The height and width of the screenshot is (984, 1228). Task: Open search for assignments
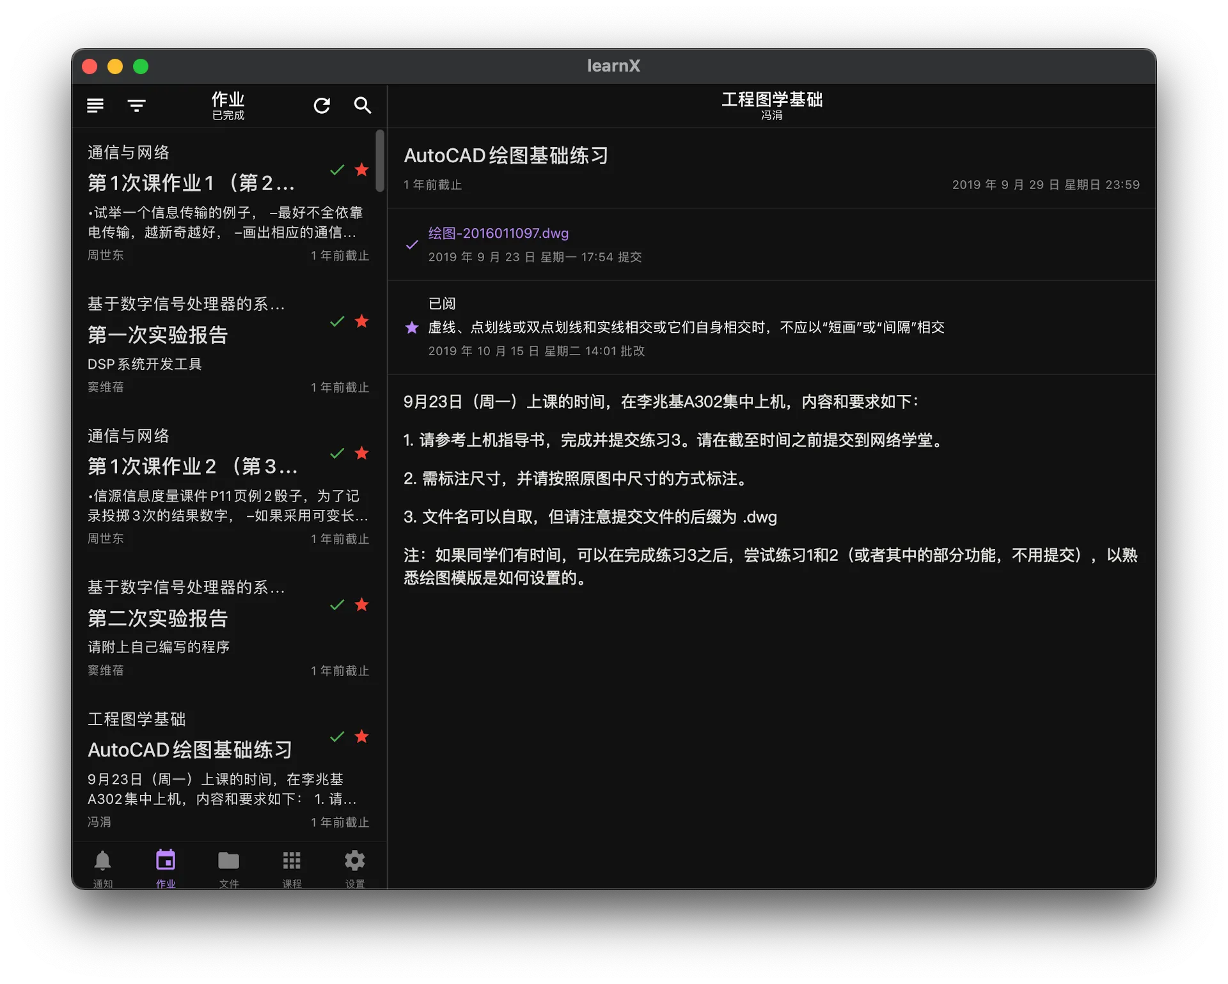363,105
